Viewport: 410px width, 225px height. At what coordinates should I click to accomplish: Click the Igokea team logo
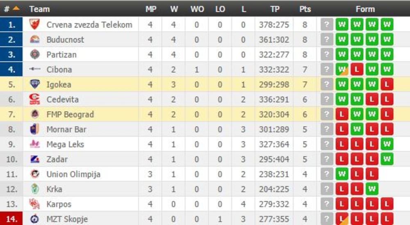coord(35,85)
